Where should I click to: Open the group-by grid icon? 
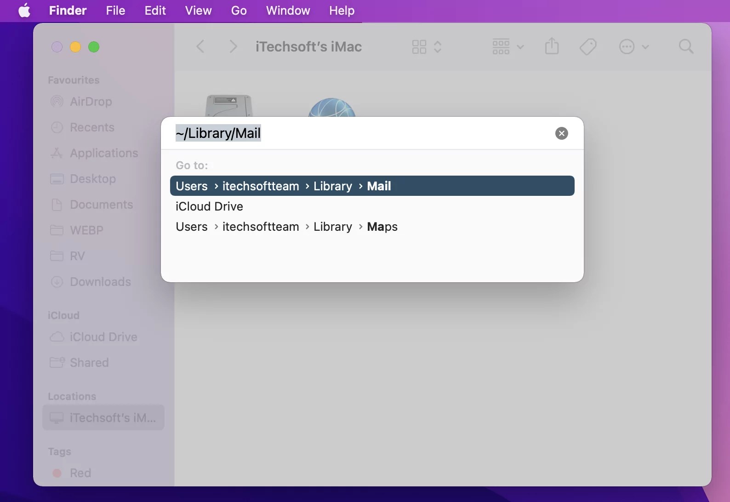pos(501,46)
